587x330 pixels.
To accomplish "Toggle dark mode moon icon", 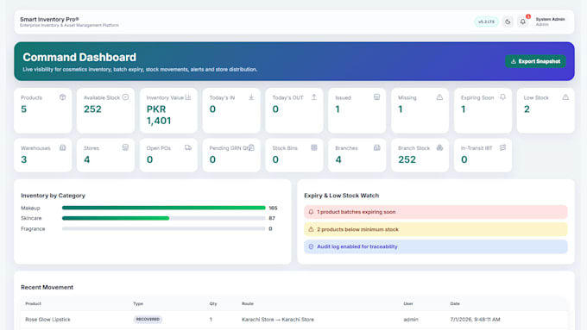I will click(x=508, y=22).
